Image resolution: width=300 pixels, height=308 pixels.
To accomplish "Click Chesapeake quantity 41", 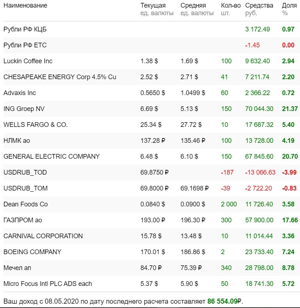I will click(x=224, y=77).
